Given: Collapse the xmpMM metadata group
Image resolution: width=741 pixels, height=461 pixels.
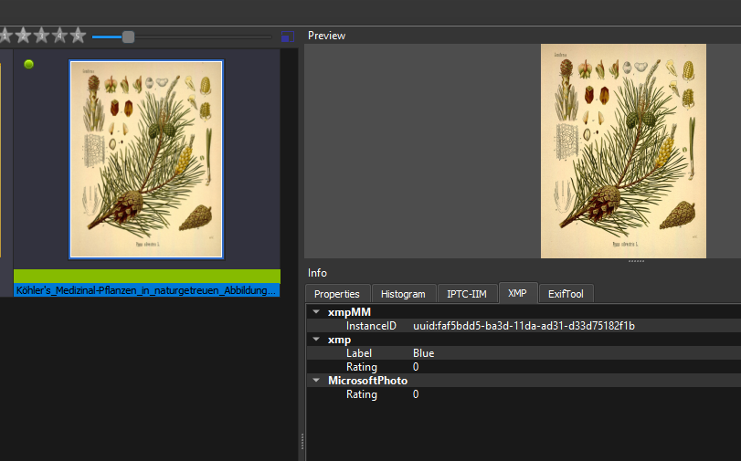Looking at the screenshot, I should click(315, 312).
